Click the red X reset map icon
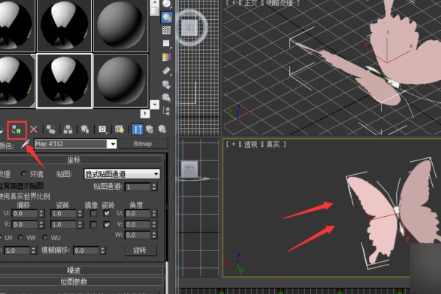The width and height of the screenshot is (441, 294). [x=34, y=129]
